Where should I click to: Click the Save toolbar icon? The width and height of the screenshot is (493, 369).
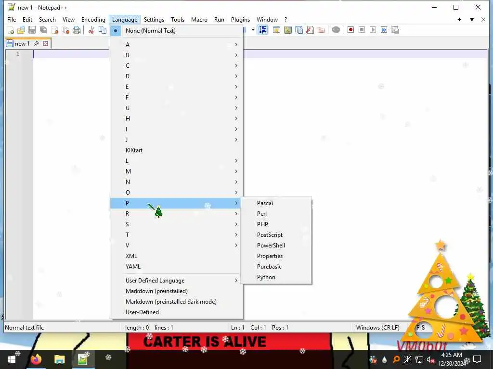point(32,30)
